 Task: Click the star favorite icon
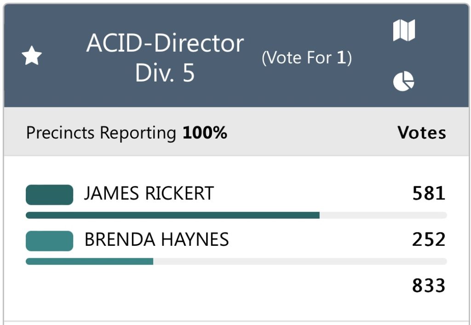pos(32,57)
